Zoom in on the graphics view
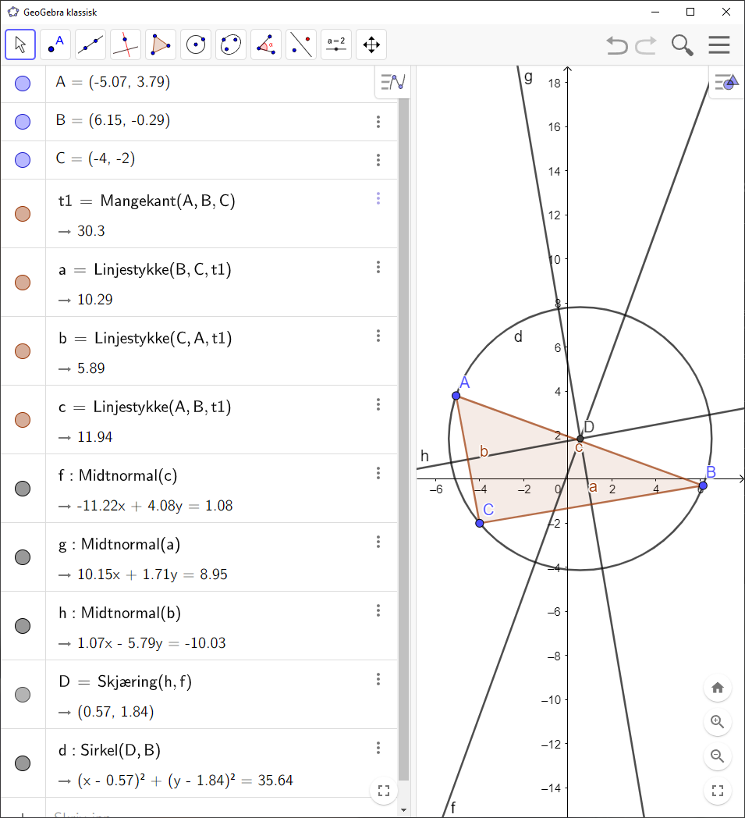745x818 pixels. 717,722
